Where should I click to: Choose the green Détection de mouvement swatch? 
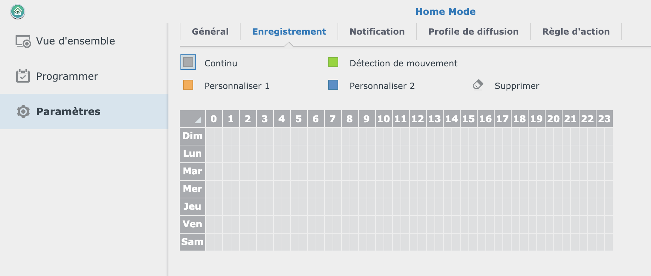pos(333,62)
